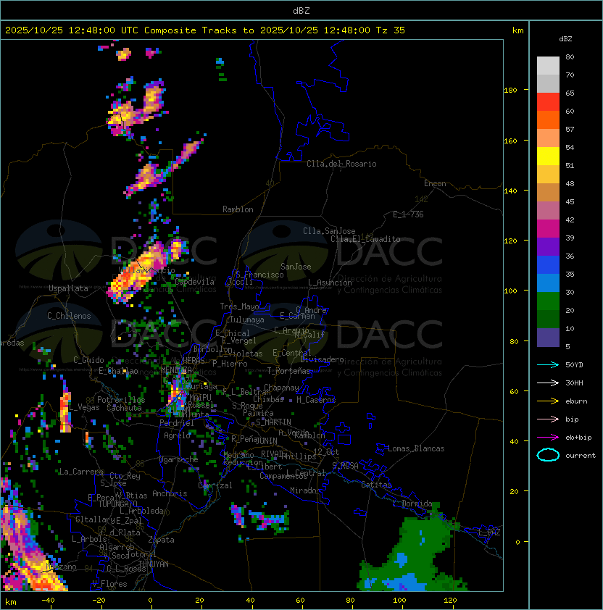
Task: Click the 'current' legend label
Action: coord(581,456)
